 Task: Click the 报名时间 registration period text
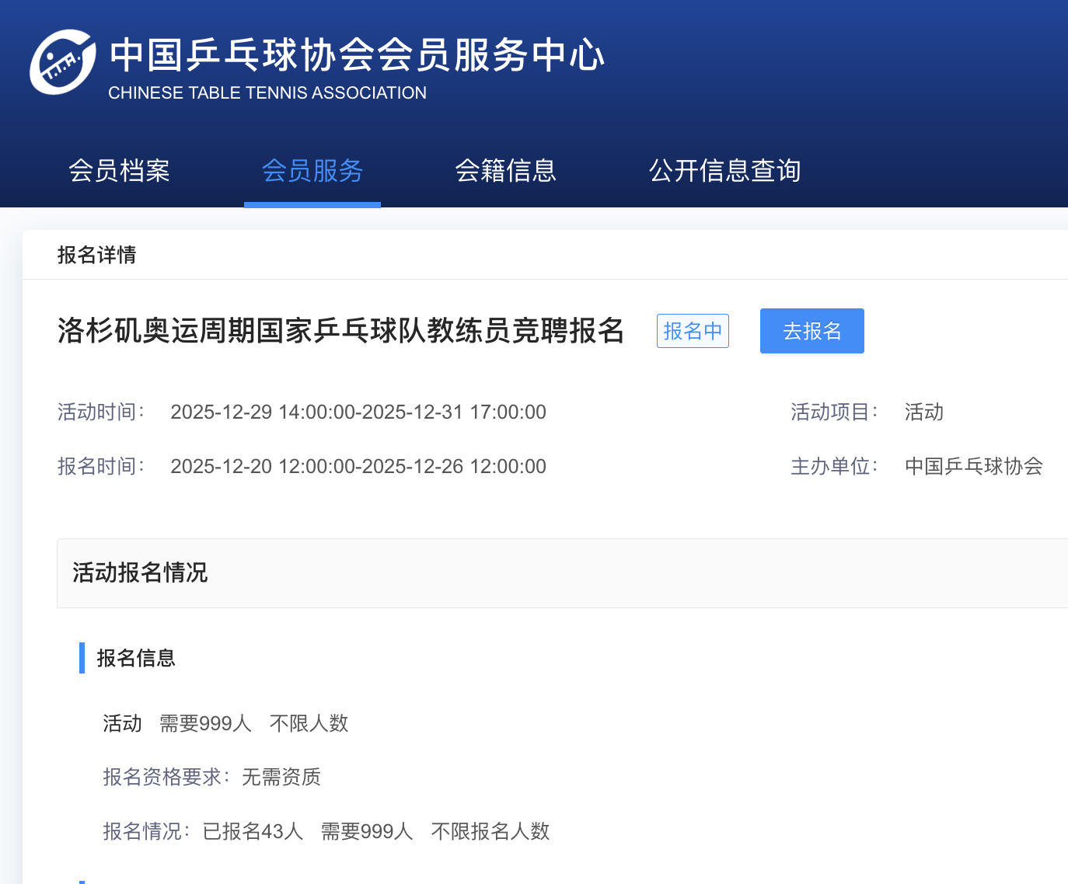(x=358, y=466)
